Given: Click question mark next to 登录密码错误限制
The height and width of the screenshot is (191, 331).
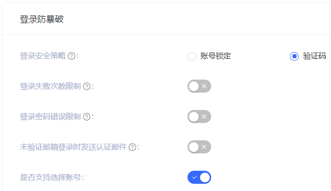Looking at the screenshot, I should tap(87, 117).
